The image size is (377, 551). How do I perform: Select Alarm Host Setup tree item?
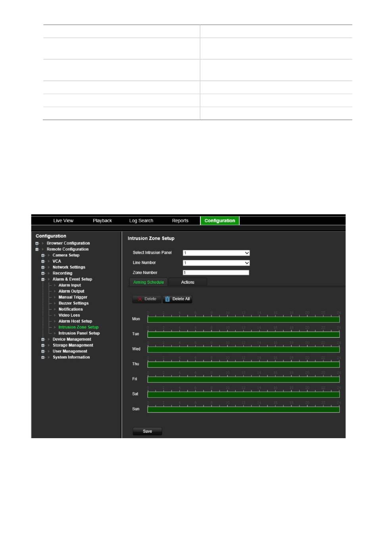tap(75, 321)
